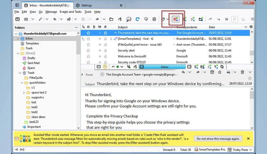The width and height of the screenshot is (267, 154).
Task: Toggle read status dot for Welcome to Emsisoft
Action: (x=100, y=56)
